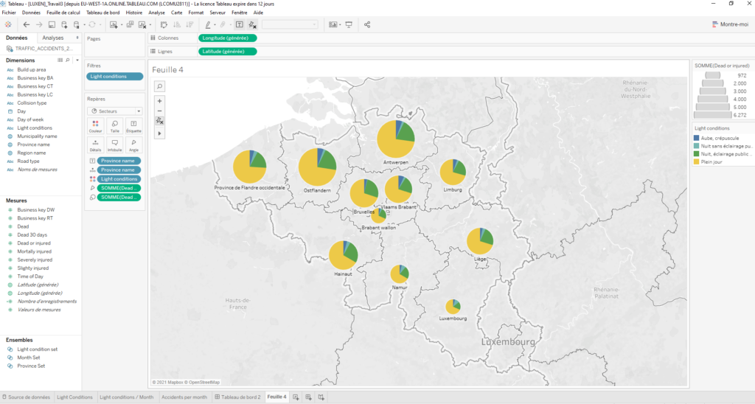Click the Antwerpen pie chart on map
The height and width of the screenshot is (404, 755).
(396, 139)
